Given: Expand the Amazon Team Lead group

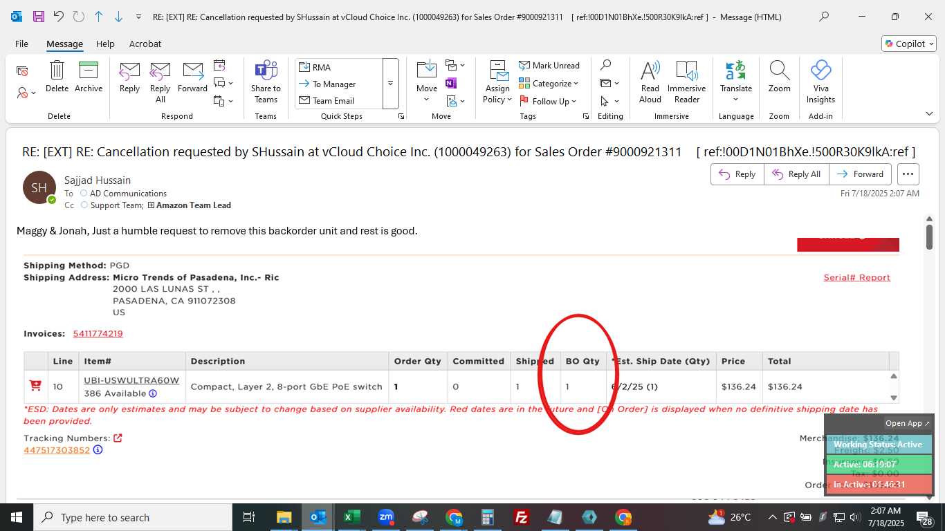Looking at the screenshot, I should pyautogui.click(x=151, y=205).
